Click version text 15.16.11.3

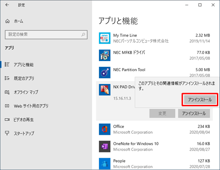122,98
